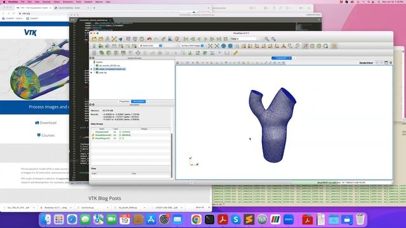Toggle the orientation axes visibility icon
Screen dimensions: 406x228
click(306, 46)
